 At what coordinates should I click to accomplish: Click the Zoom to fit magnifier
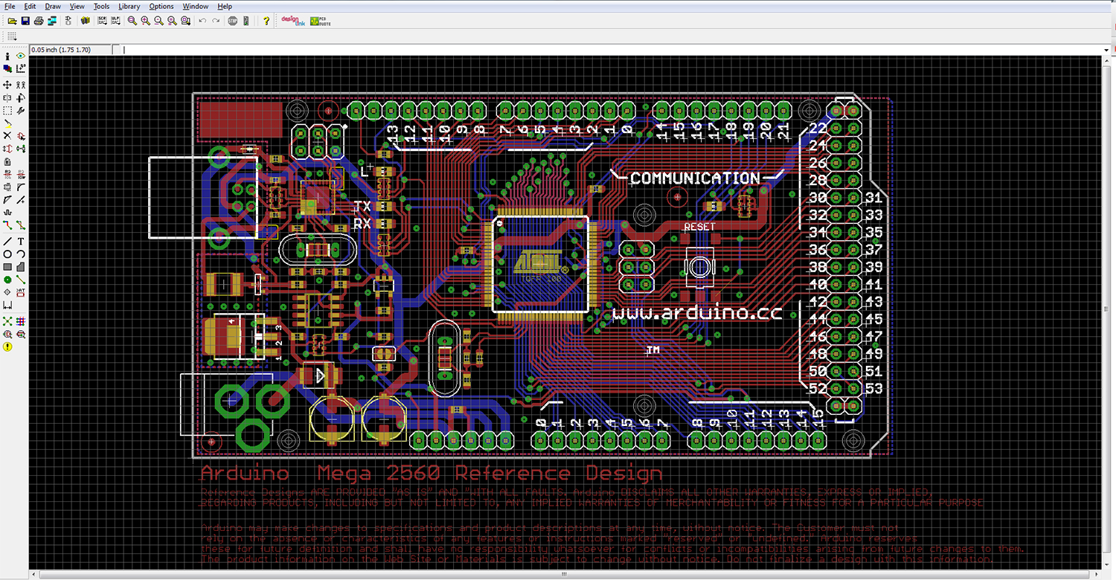pyautogui.click(x=132, y=21)
